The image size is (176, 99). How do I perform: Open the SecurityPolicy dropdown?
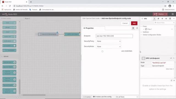108,41
